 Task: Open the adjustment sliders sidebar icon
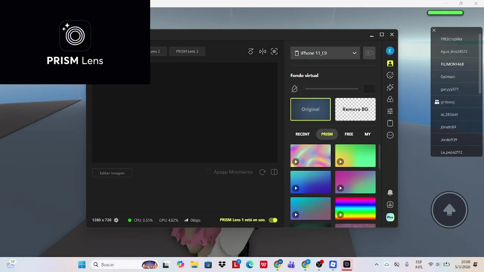(390, 111)
